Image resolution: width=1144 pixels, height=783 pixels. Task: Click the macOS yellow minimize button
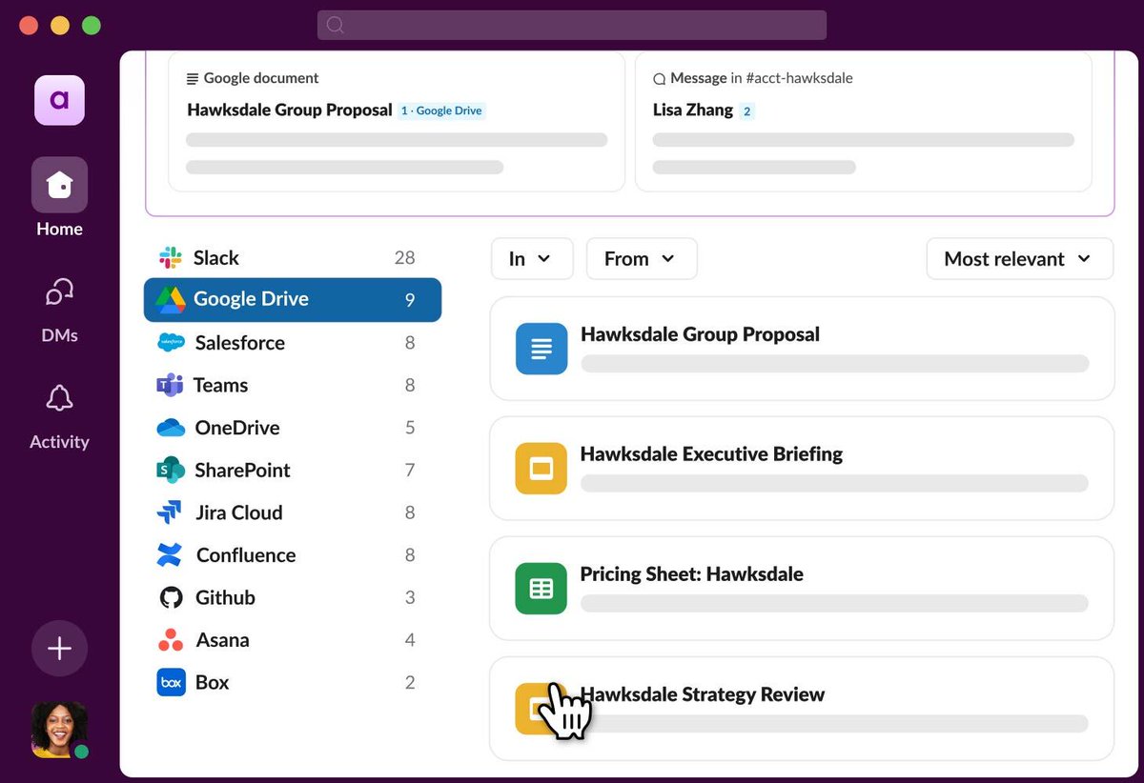pos(60,26)
